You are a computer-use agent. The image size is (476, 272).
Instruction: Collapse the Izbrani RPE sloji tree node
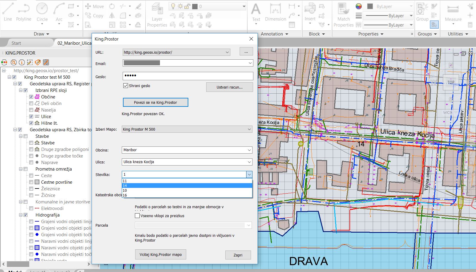[21, 90]
